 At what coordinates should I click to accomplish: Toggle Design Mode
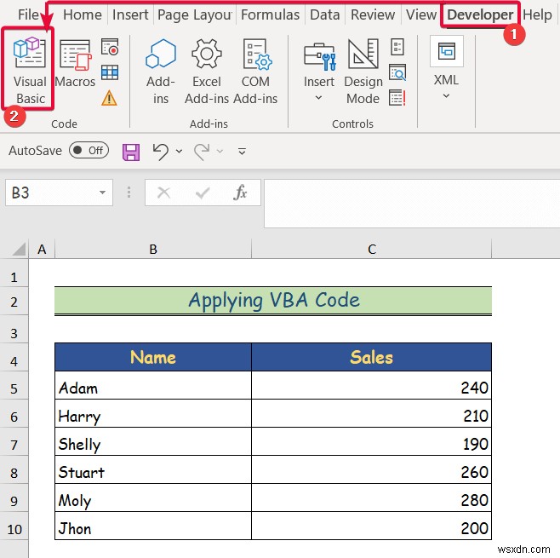[363, 72]
